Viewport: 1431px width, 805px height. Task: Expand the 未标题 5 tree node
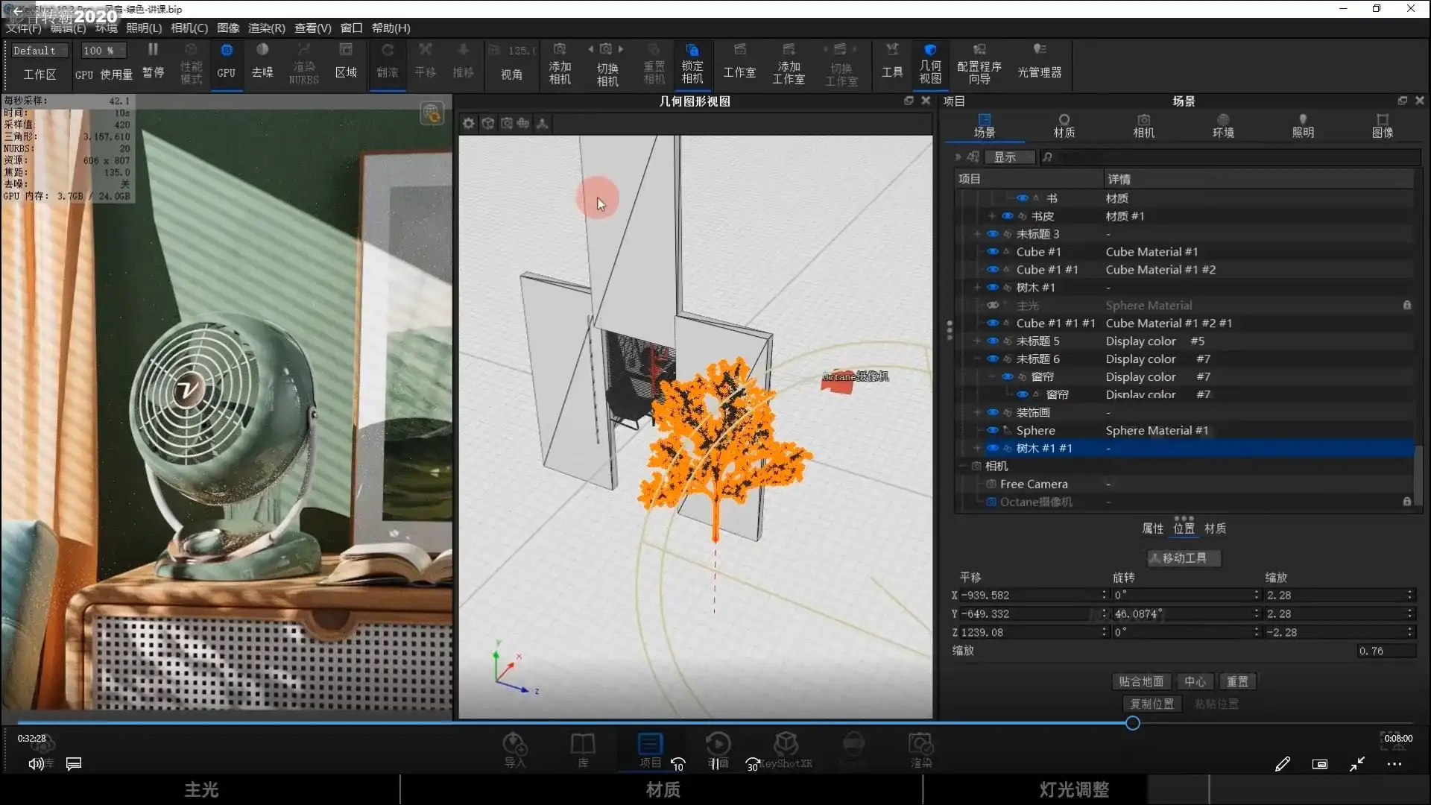click(x=977, y=341)
